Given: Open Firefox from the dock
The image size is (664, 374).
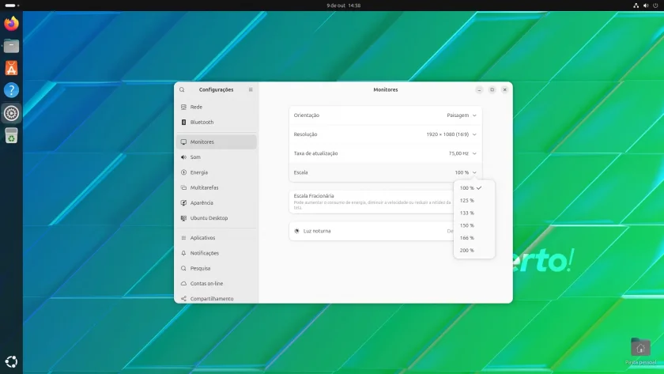Looking at the screenshot, I should point(11,23).
